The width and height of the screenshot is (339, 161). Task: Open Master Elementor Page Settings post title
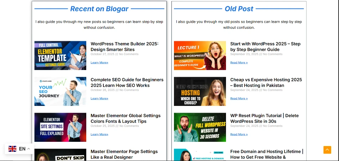point(124,154)
